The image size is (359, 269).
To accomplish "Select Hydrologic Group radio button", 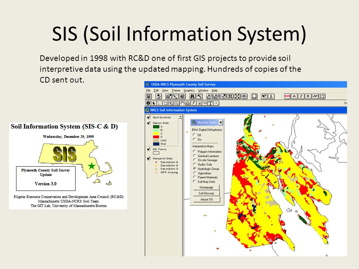I will 194,168.
